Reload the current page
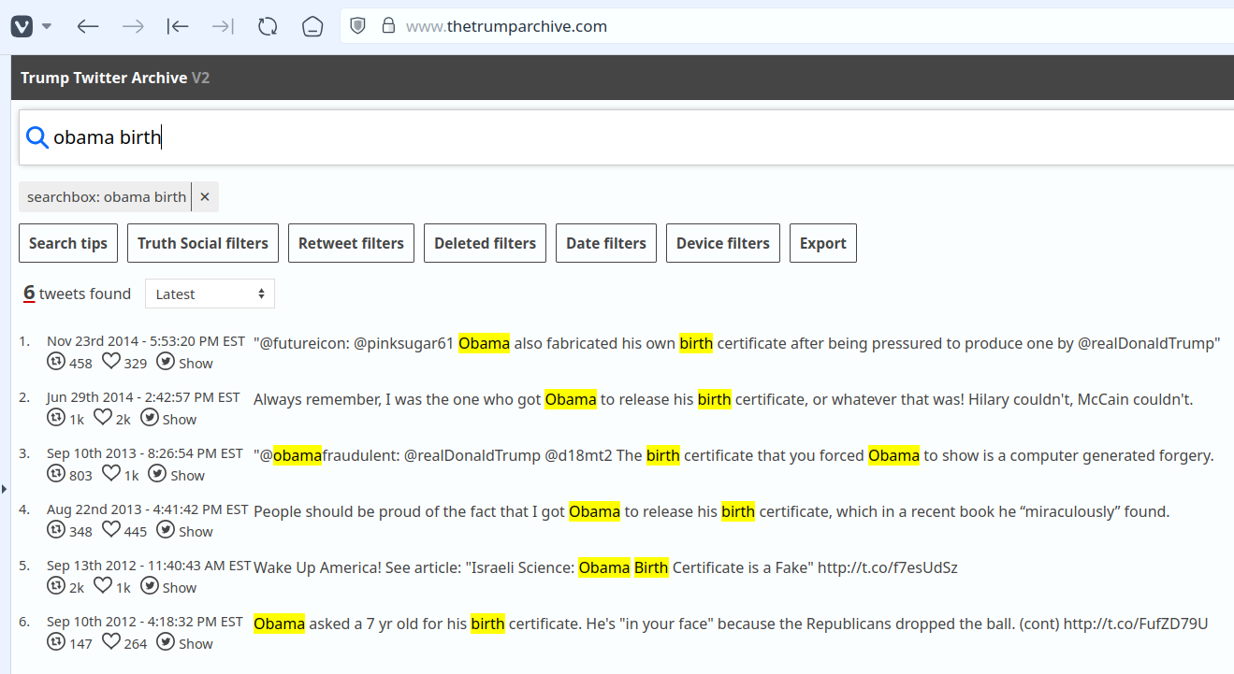Screen dimensions: 1234x674 click(x=268, y=26)
